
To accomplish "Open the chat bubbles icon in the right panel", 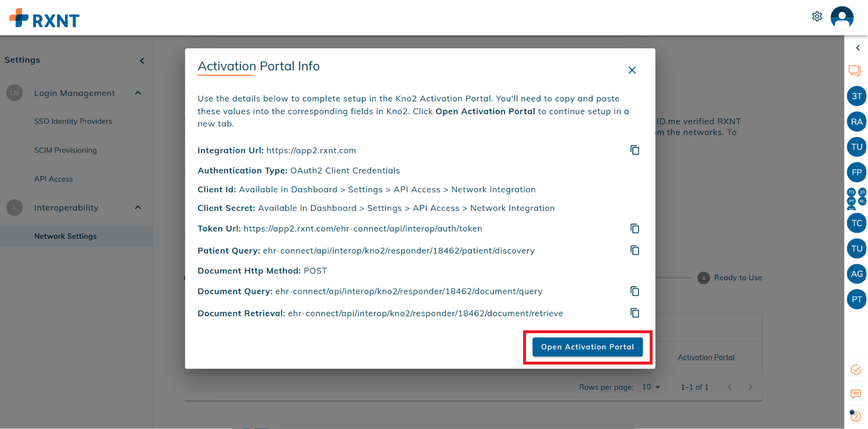I will point(855,71).
